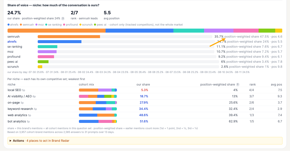Click rank 1/3 in web analytics row

[x=252, y=115]
